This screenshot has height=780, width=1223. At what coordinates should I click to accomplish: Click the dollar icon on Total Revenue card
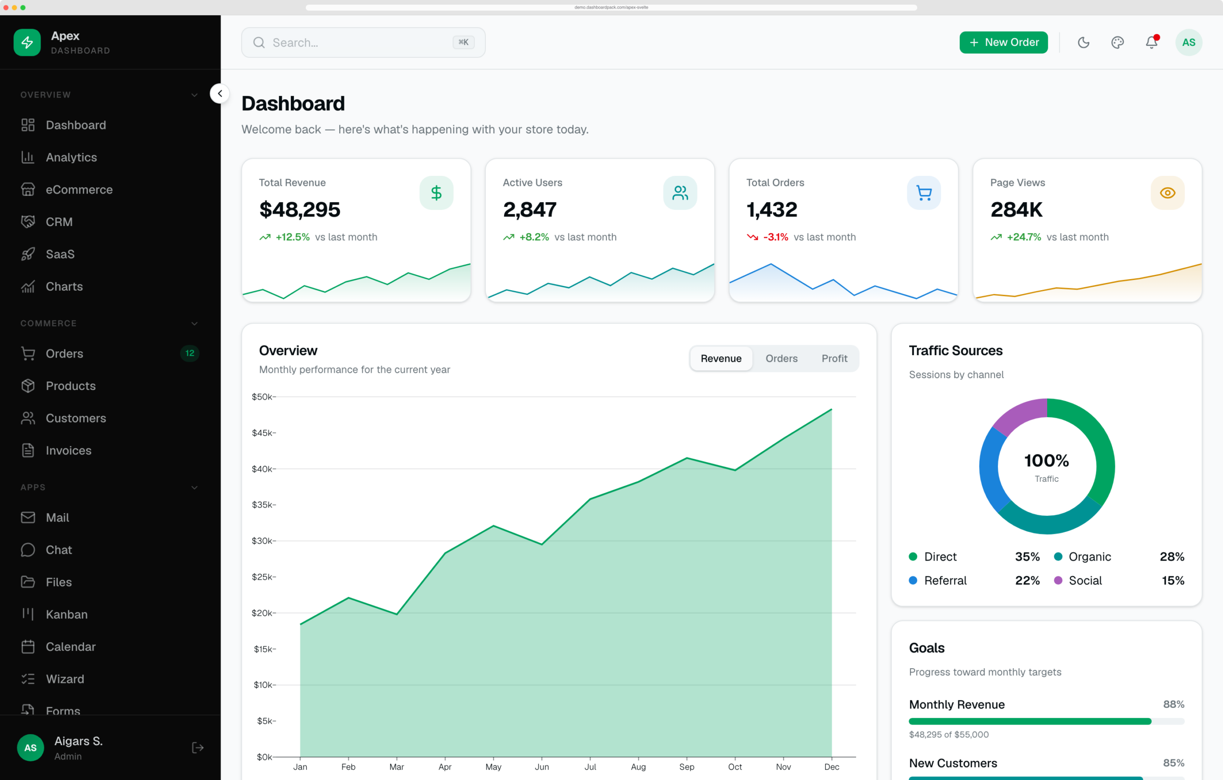tap(436, 193)
